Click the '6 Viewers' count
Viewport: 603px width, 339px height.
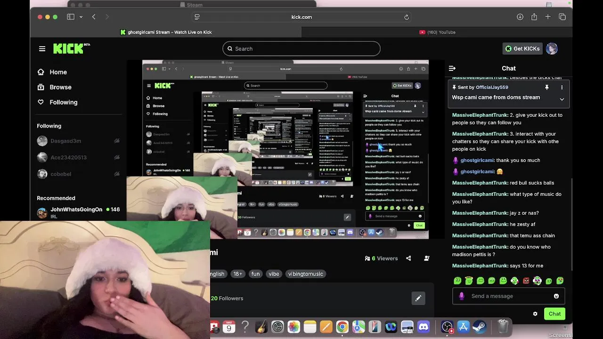click(x=382, y=258)
